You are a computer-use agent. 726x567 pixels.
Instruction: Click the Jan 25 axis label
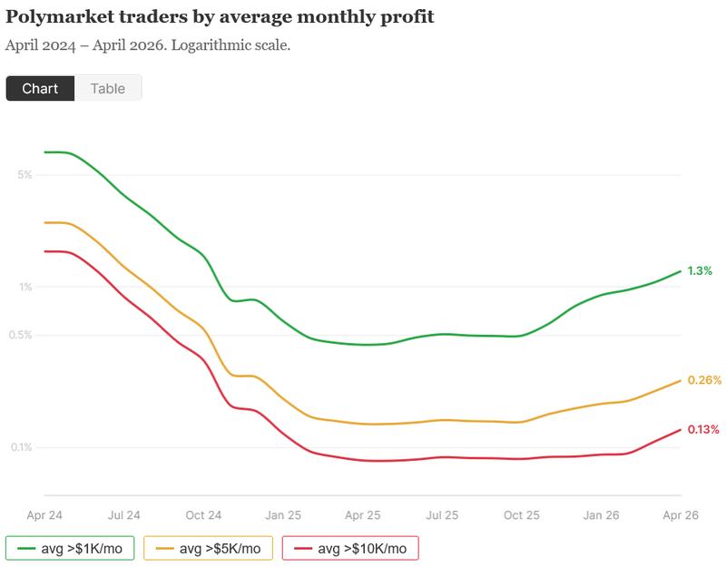(x=284, y=513)
